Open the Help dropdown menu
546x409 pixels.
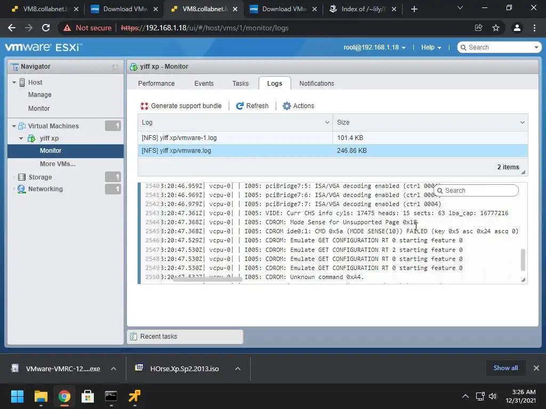coord(431,47)
